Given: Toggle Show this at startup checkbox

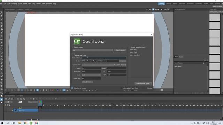Looking at the screenshot, I should coord(72,88).
